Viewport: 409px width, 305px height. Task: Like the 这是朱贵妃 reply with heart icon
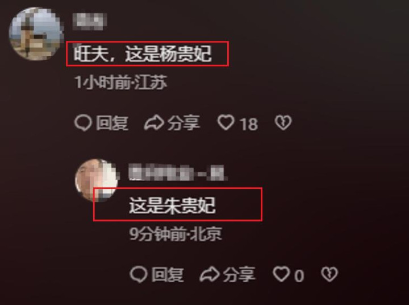click(281, 274)
